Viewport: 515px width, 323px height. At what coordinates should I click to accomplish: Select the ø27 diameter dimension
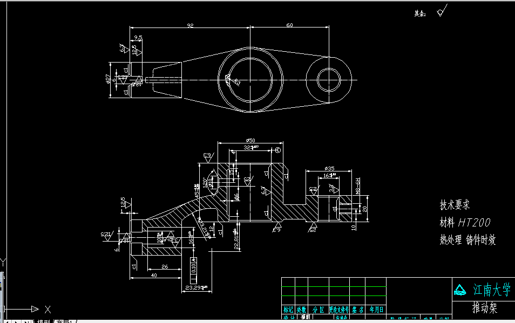(x=108, y=79)
